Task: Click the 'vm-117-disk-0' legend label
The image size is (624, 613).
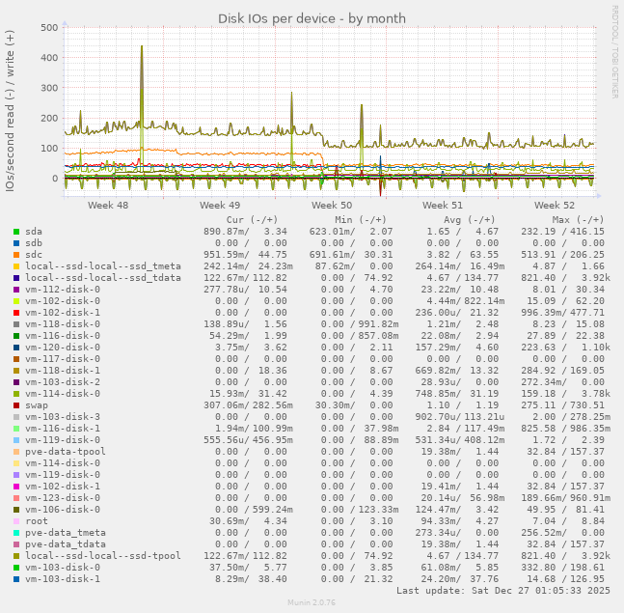Action: pyautogui.click(x=63, y=358)
